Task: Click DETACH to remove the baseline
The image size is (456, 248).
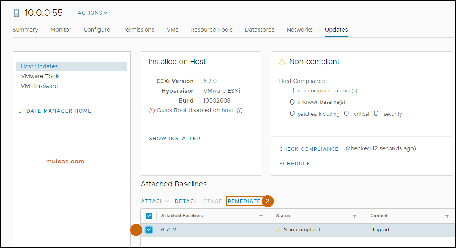Action: (186, 201)
